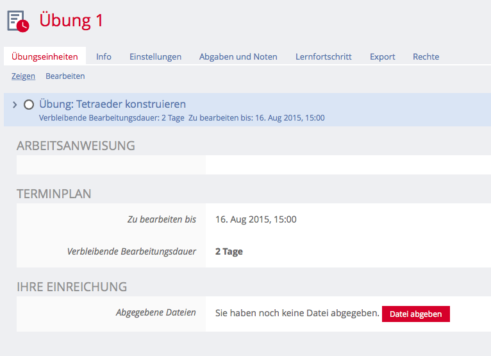Open the Übungseinheiten tab
491x356 pixels.
coord(45,56)
